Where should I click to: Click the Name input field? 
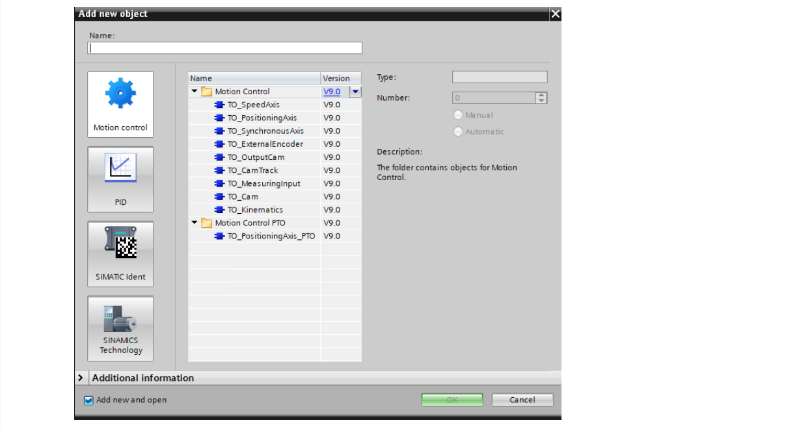[225, 48]
